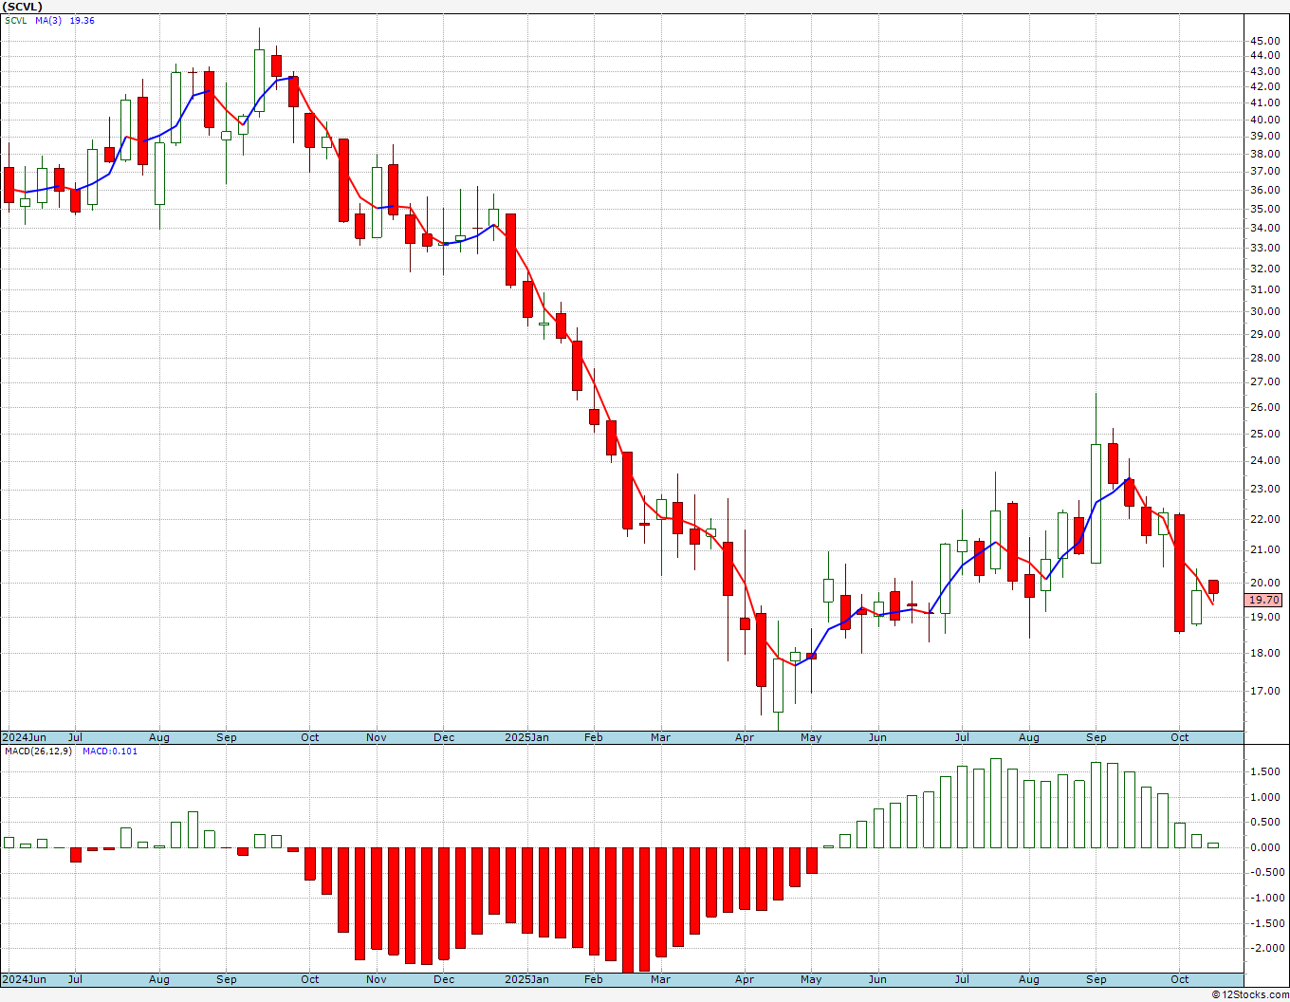The width and height of the screenshot is (1290, 1002).
Task: Click the highlighted current price tag "19.70"
Action: [1264, 600]
